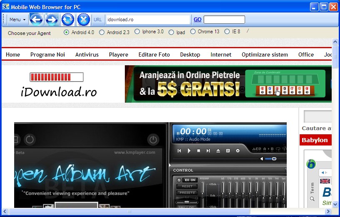Click the horizontal scrollbar right arrow

point(328,211)
